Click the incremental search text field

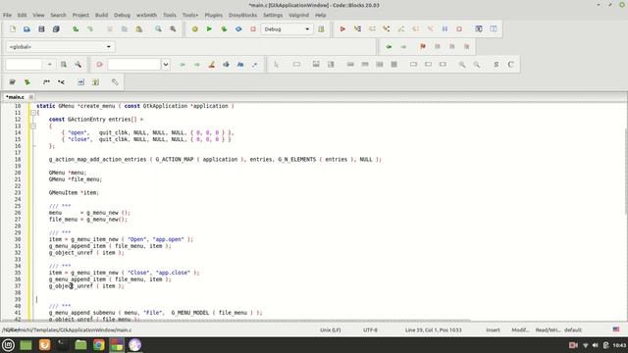click(134, 65)
